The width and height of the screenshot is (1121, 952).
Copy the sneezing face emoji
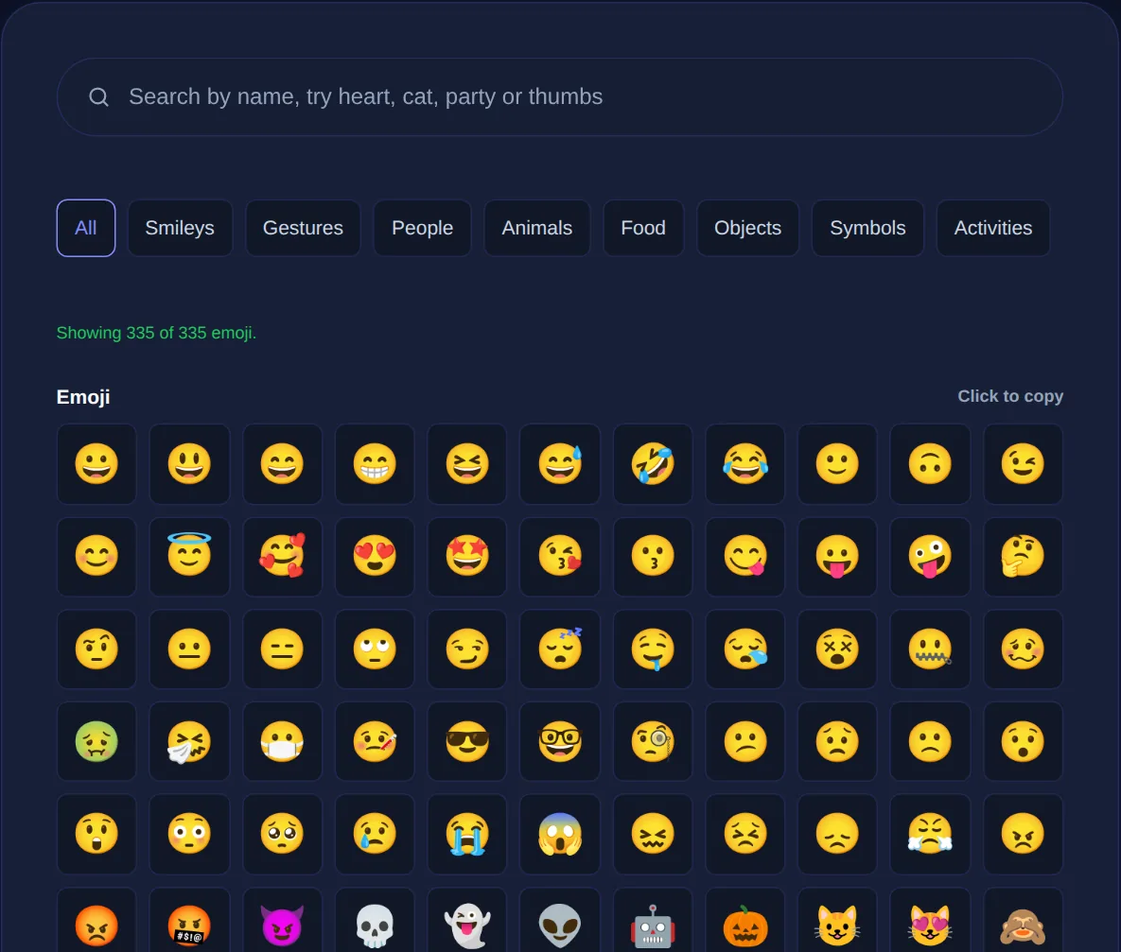click(x=189, y=741)
